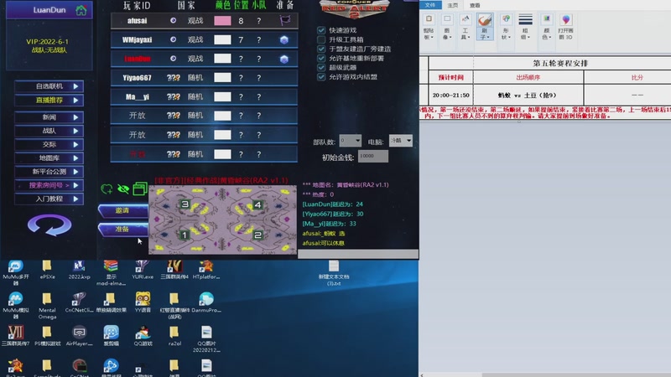Open the Paint tools (工具) group

click(466, 26)
